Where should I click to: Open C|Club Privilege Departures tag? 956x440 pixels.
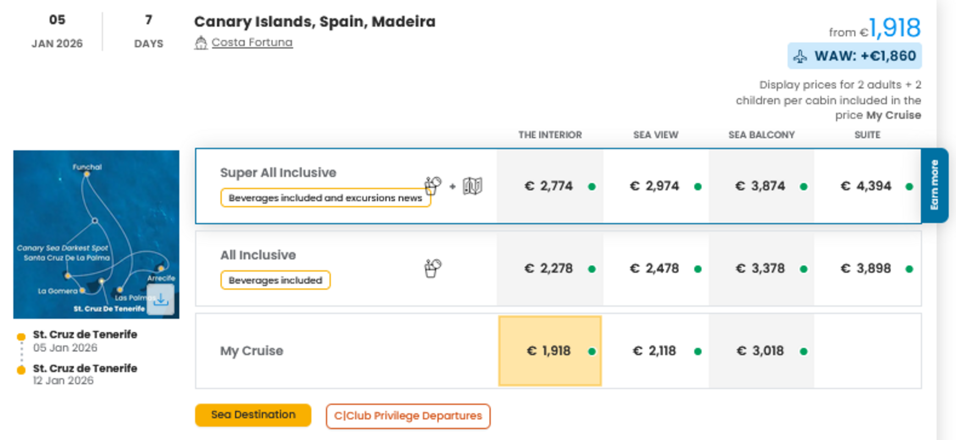(408, 416)
